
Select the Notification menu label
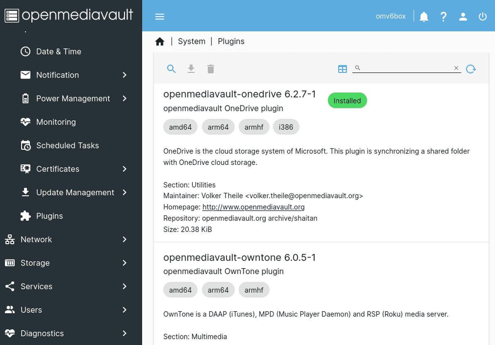click(x=58, y=75)
